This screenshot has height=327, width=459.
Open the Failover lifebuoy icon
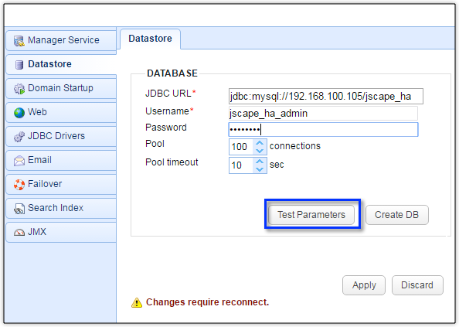19,185
